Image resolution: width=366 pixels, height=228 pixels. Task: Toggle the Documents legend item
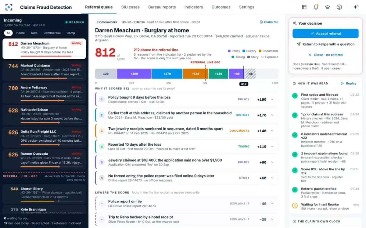(x=268, y=51)
